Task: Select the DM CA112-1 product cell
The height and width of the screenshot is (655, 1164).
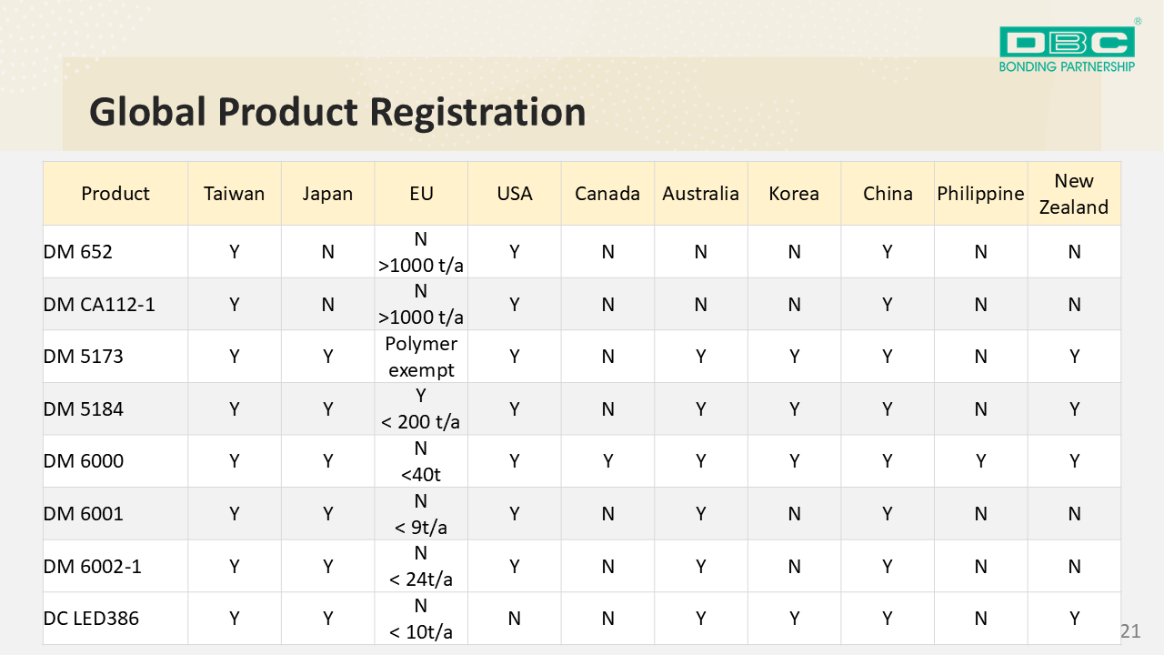Action: [99, 305]
